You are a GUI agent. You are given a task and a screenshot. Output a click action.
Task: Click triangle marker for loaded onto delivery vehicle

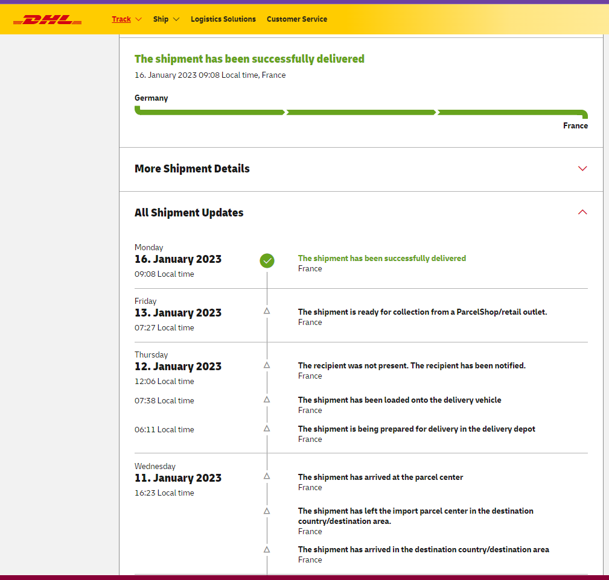tap(267, 400)
